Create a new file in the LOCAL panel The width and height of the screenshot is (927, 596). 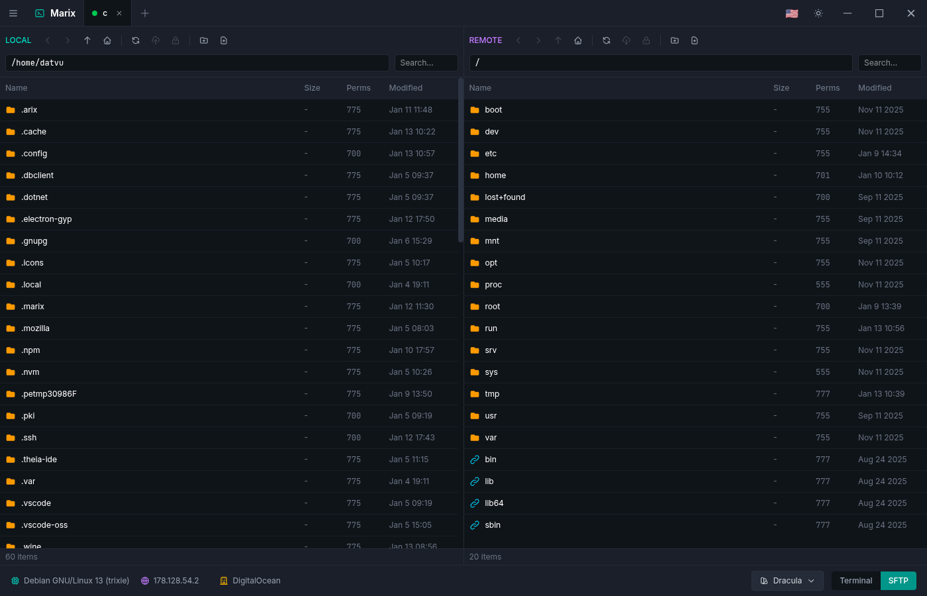224,40
